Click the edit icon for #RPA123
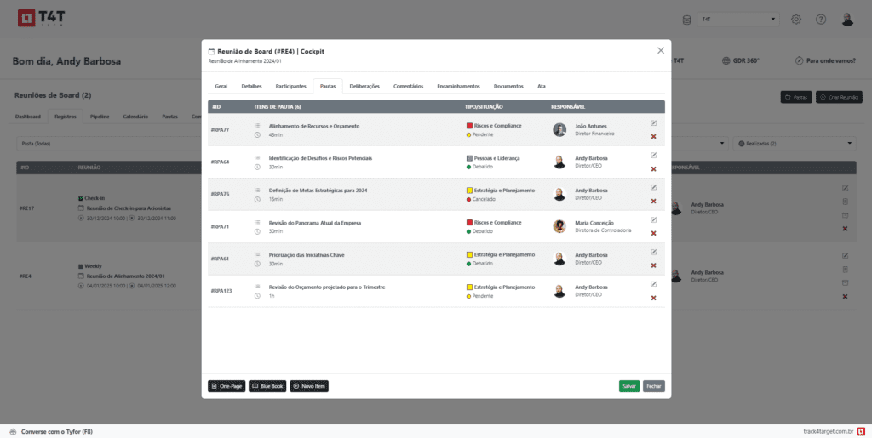 (x=653, y=284)
